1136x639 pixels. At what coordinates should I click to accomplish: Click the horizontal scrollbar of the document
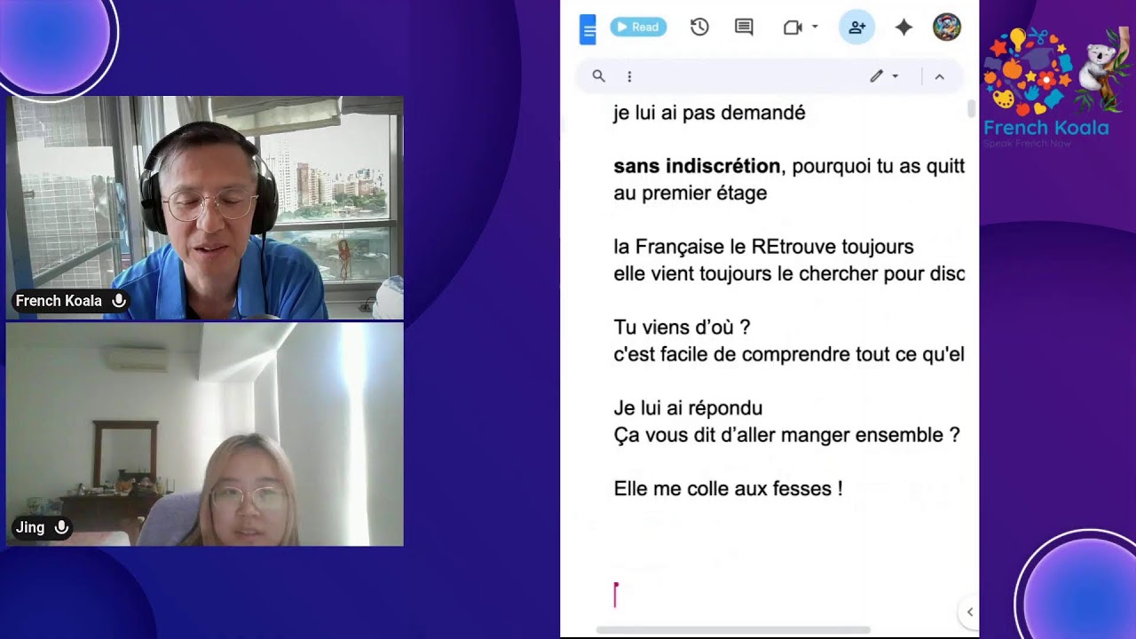[733, 630]
